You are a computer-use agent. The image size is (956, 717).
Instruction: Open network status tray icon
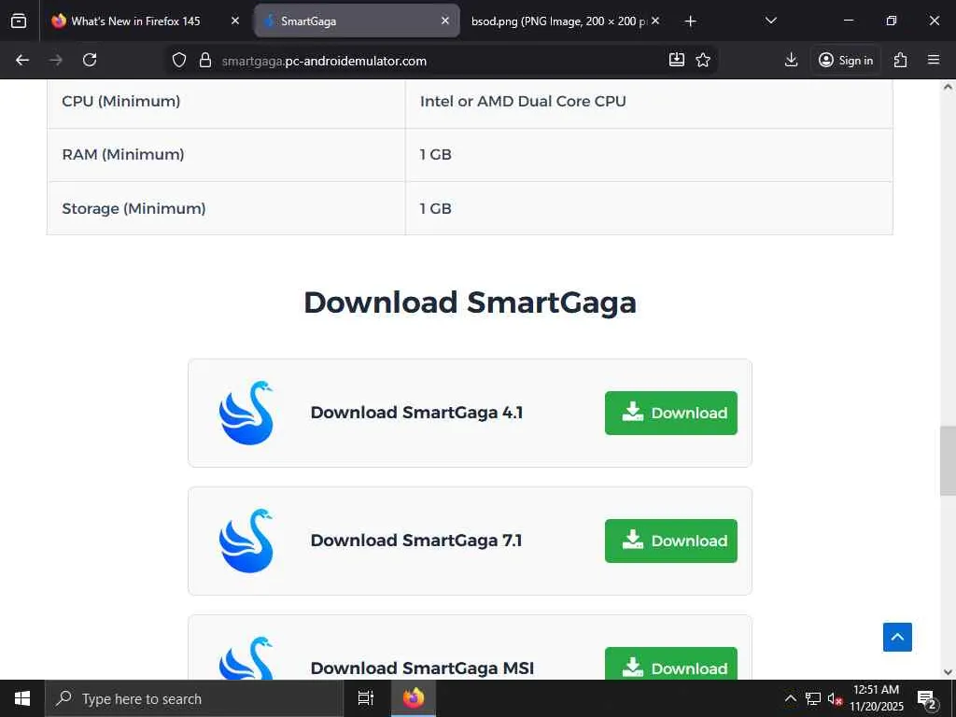point(813,698)
